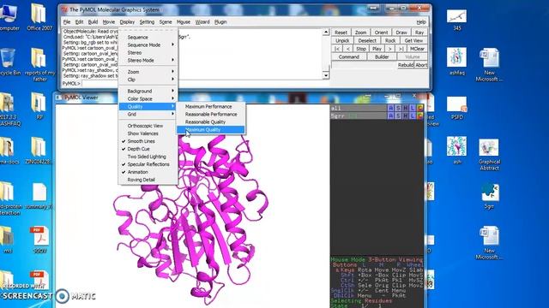Screen dimensions: 549x308
Task: Click the A action button for 5grr object
Action: pos(391,115)
